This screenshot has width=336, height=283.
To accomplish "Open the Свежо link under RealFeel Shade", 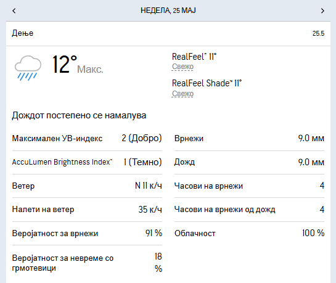I will (182, 94).
